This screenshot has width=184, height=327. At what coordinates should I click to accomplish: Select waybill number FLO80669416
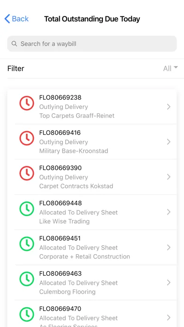tap(60, 132)
